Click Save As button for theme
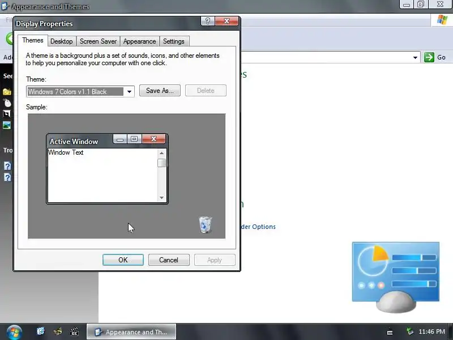Screen dimensions: 453x340 tap(160, 91)
